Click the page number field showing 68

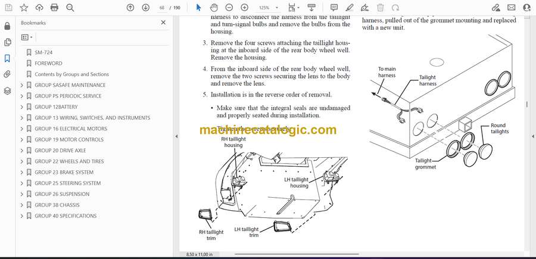tap(162, 8)
